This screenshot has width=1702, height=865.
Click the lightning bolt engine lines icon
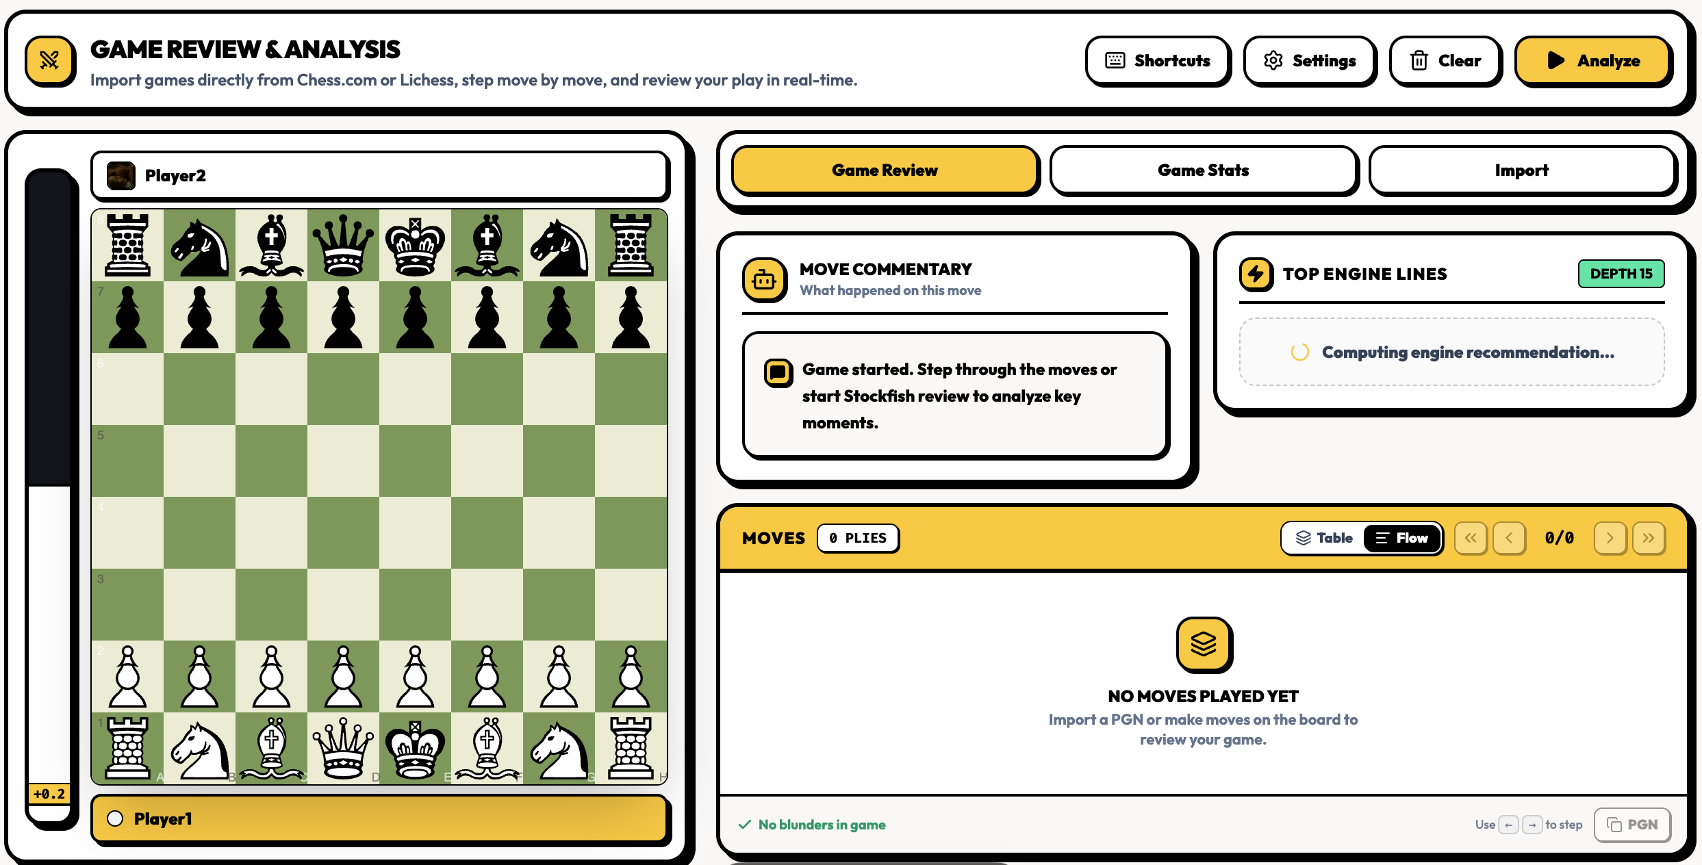(1256, 274)
